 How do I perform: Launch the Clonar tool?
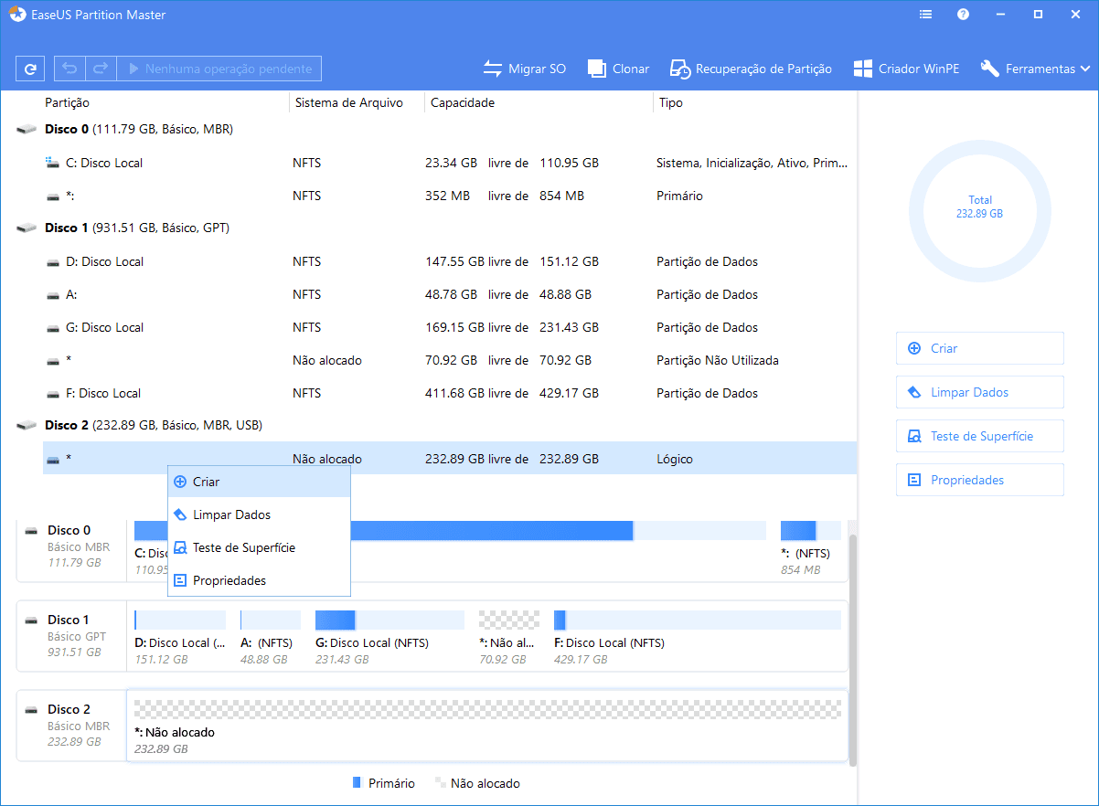(618, 69)
